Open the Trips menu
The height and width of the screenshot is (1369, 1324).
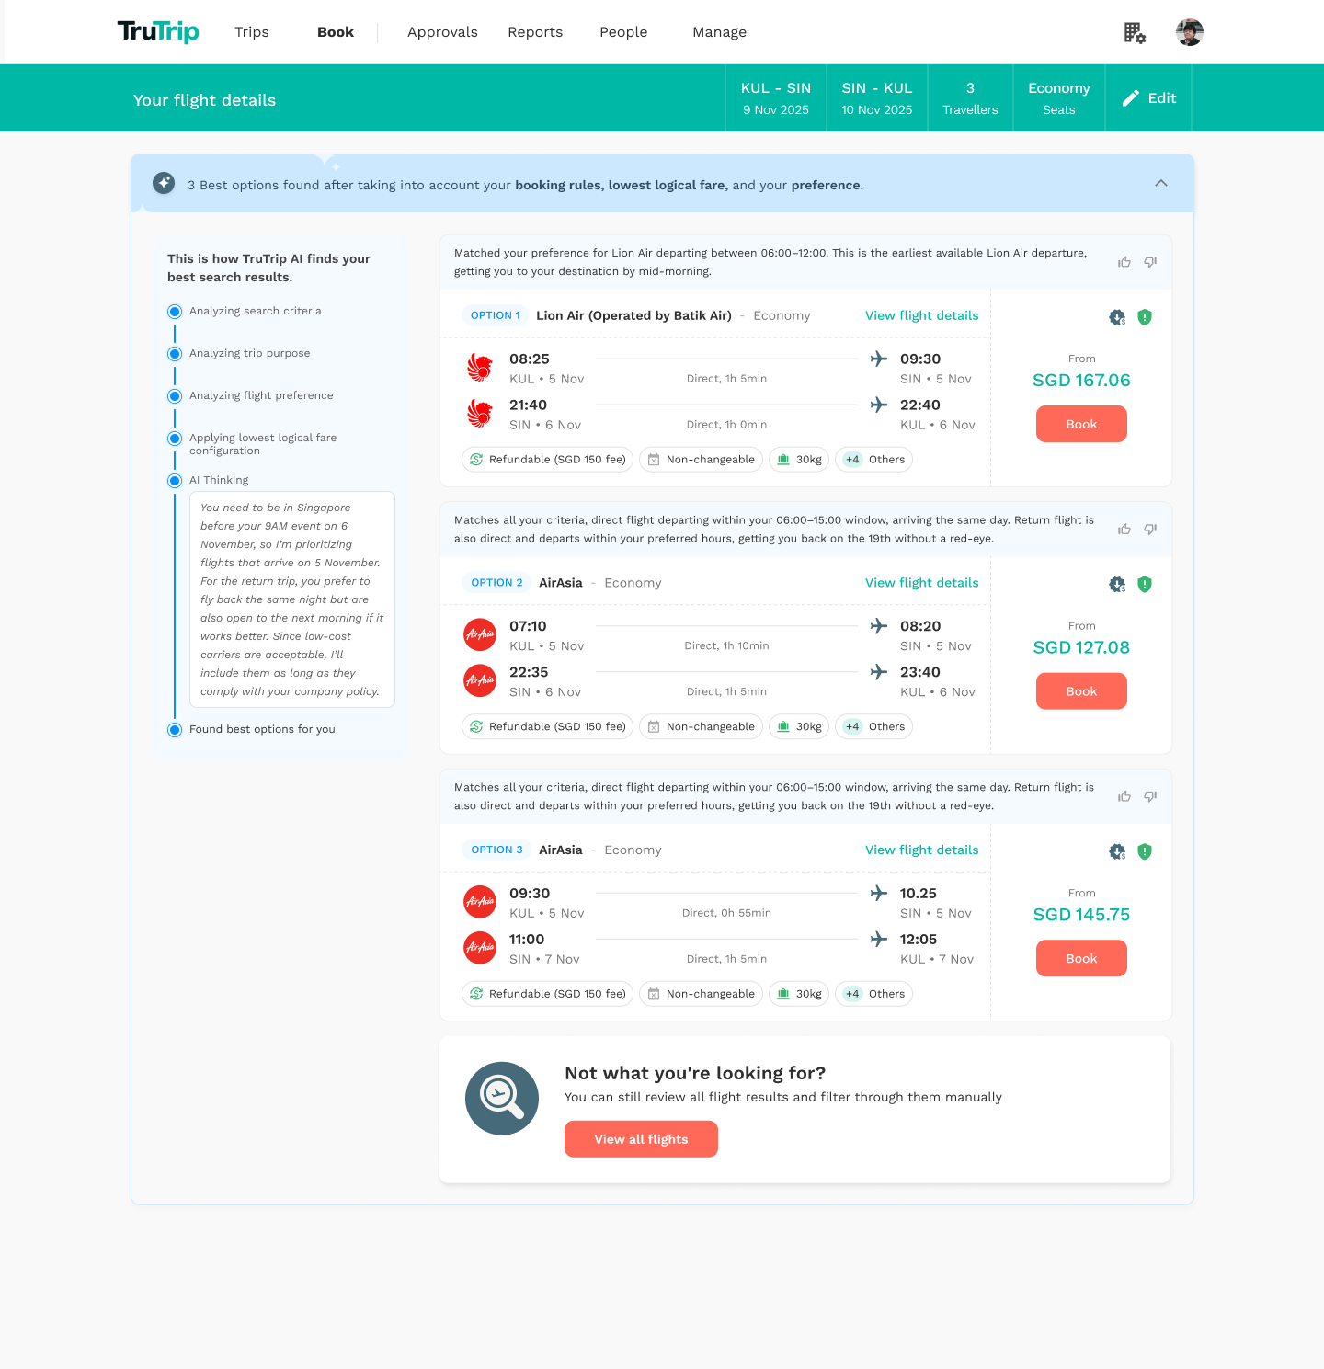pos(252,32)
